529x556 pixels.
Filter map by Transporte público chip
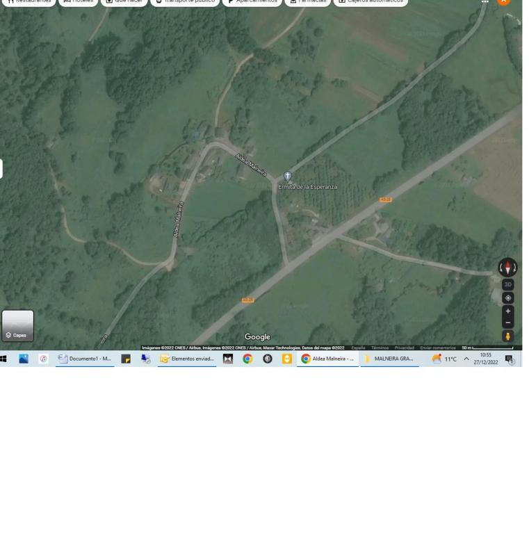184,1
